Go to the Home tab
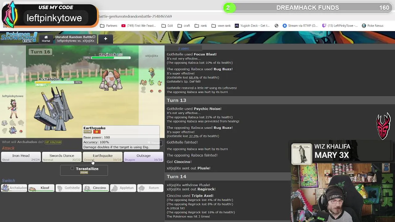 pyautogui.click(x=46, y=39)
